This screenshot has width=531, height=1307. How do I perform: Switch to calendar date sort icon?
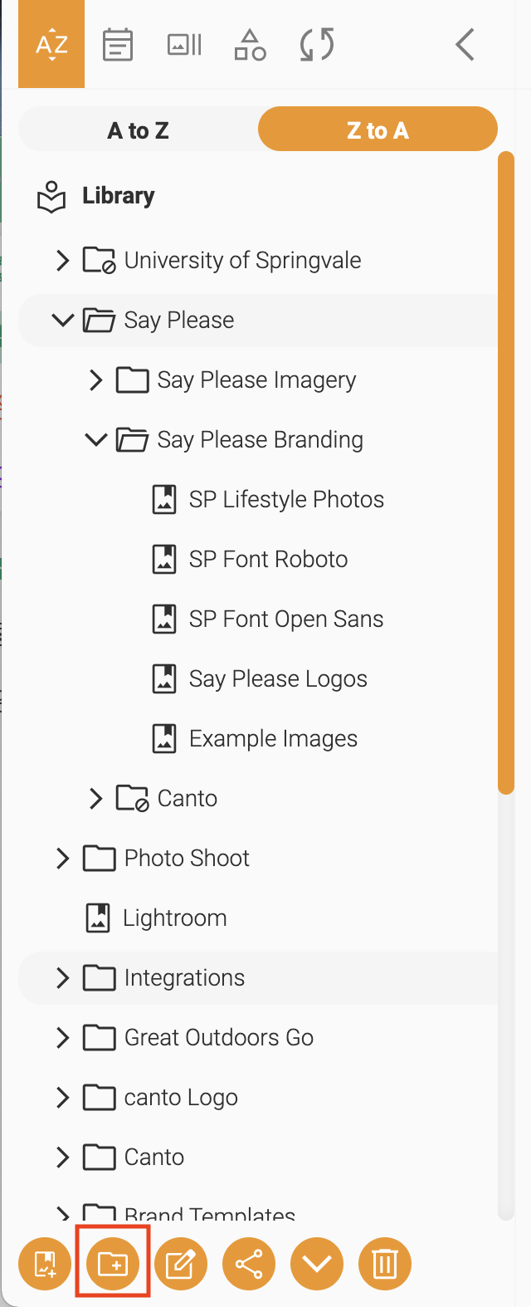pyautogui.click(x=118, y=45)
